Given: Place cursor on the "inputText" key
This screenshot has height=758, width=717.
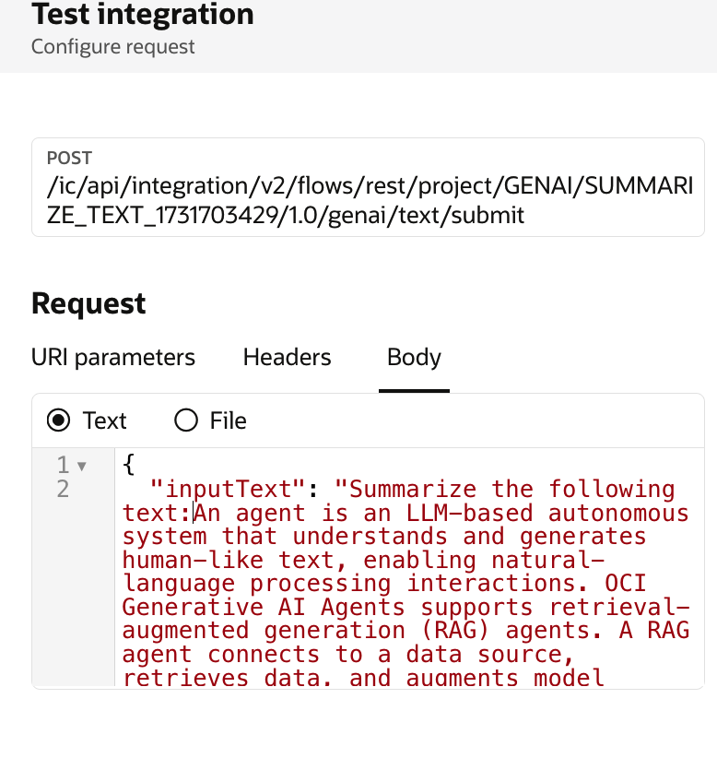Looking at the screenshot, I should pos(229,489).
